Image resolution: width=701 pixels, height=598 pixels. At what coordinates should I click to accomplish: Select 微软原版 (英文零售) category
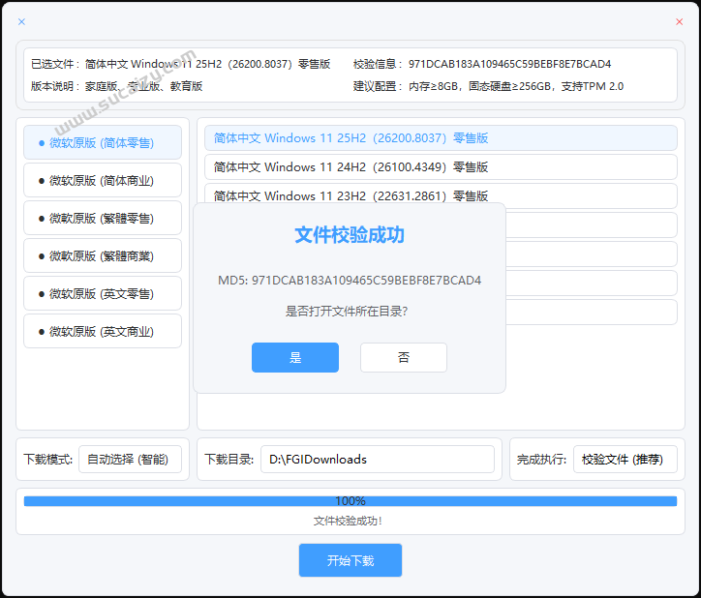(103, 293)
